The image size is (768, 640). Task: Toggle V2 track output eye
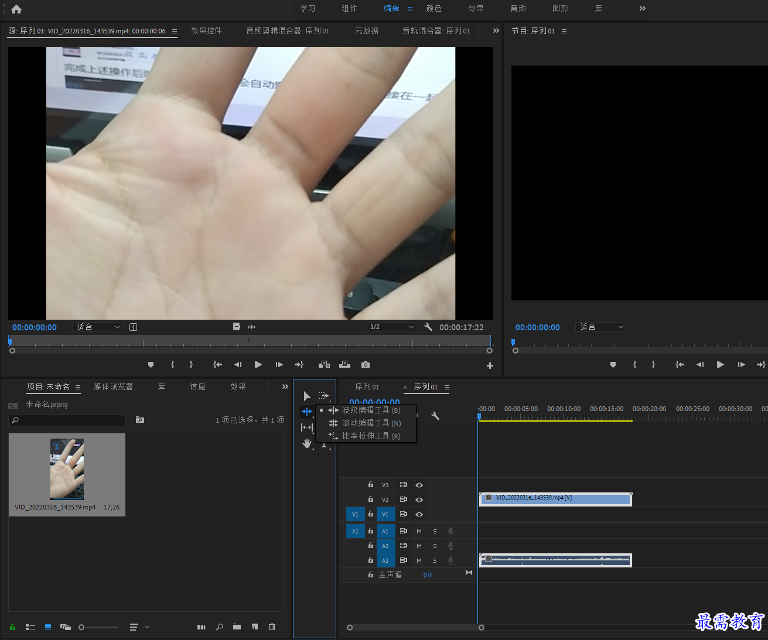pyautogui.click(x=419, y=500)
